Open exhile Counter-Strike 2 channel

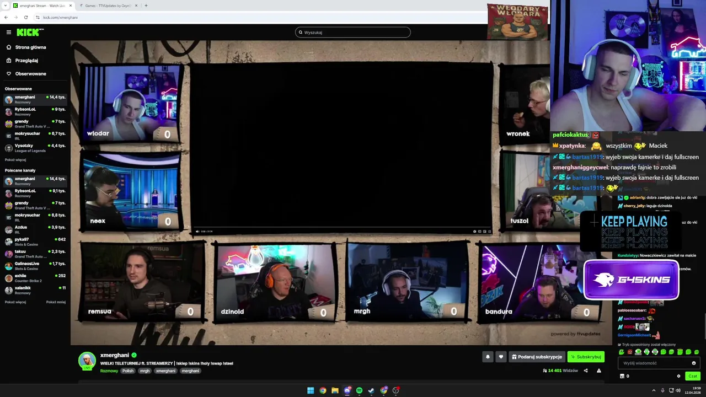tap(35, 278)
